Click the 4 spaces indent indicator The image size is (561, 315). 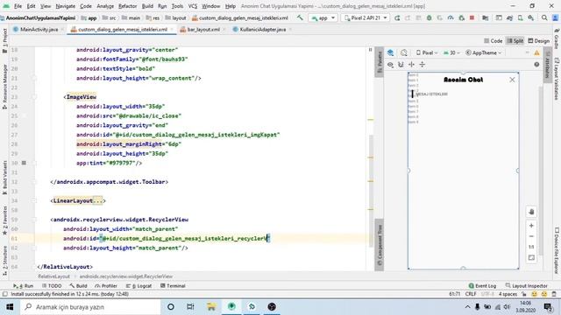click(x=508, y=294)
